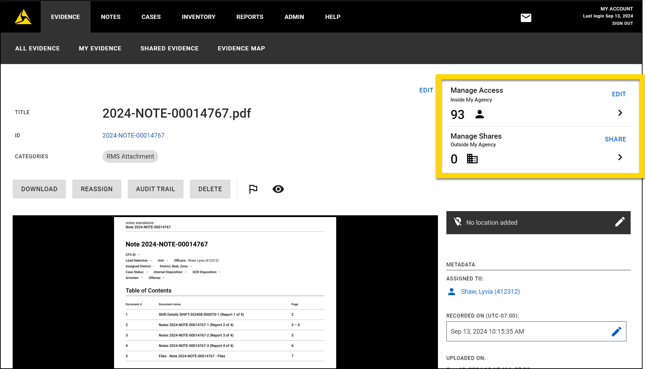Click the Axon yellow logo icon
This screenshot has height=369, width=645.
(x=23, y=17)
